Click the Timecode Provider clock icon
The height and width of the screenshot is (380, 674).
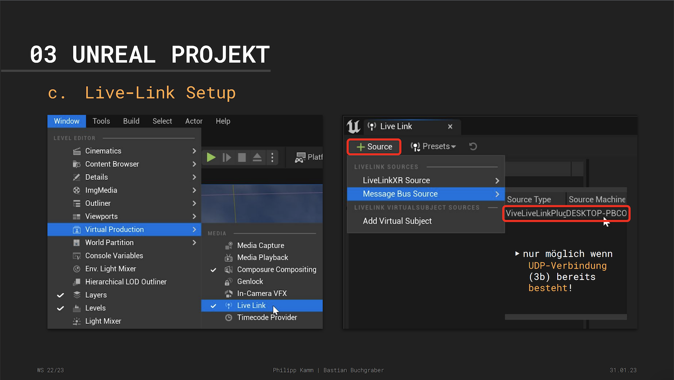coord(229,318)
